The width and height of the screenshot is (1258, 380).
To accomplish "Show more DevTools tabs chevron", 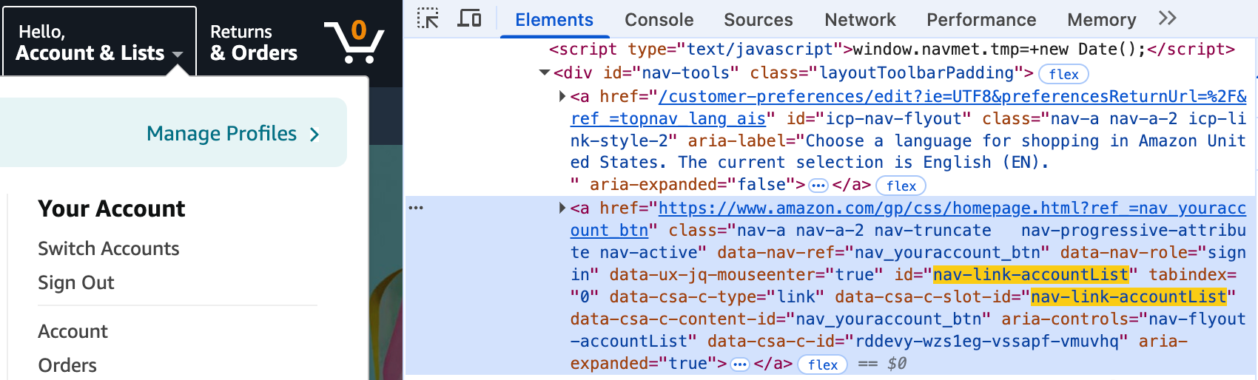I will pyautogui.click(x=1168, y=18).
